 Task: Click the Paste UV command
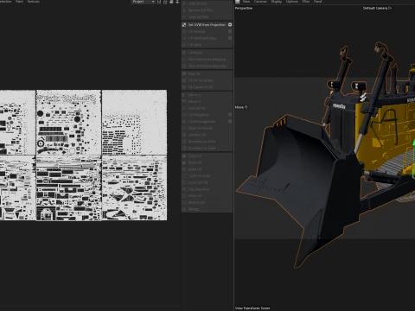[x=207, y=162]
